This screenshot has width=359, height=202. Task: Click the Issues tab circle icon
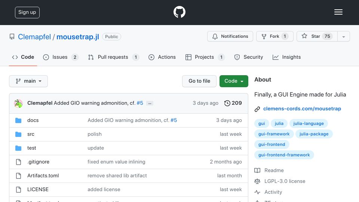coord(46,57)
